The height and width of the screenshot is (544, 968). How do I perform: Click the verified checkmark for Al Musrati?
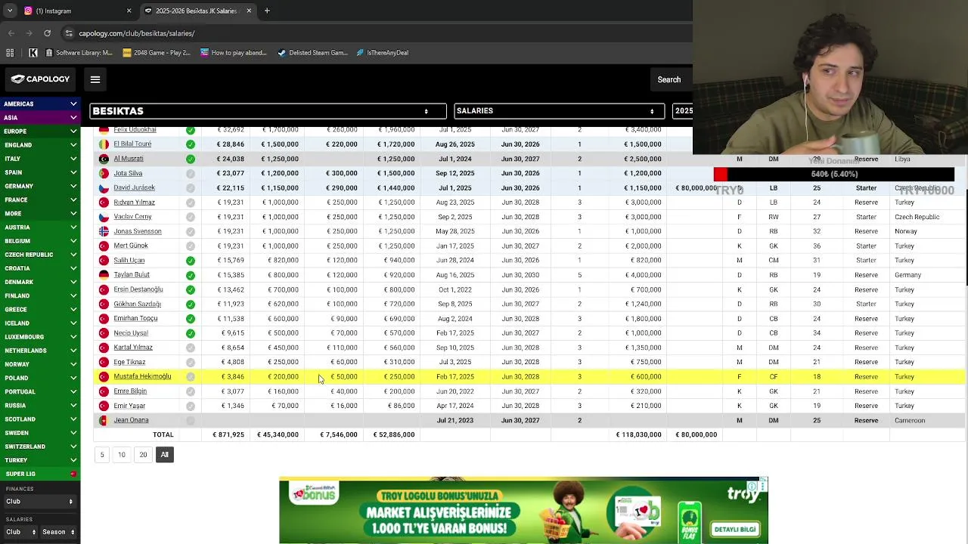coord(190,159)
